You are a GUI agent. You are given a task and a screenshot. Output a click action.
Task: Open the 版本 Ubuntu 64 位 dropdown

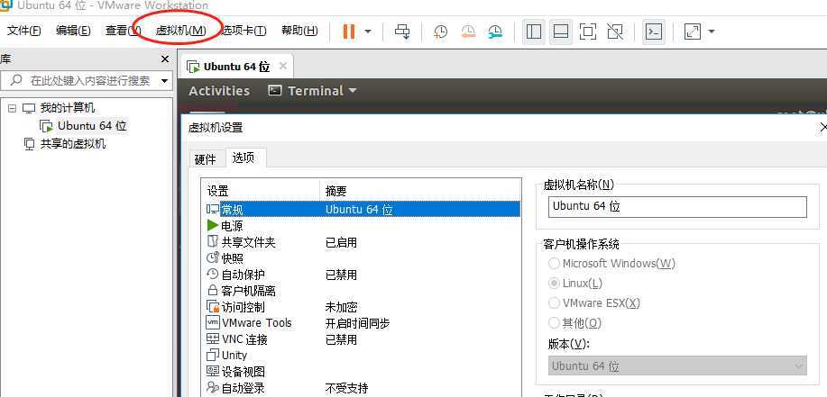pos(677,365)
